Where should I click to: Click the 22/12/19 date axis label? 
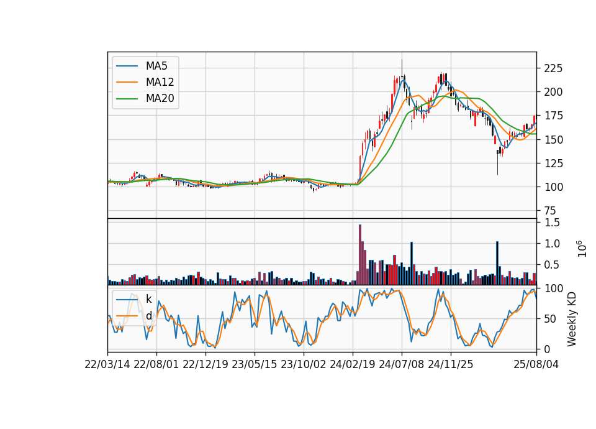pyautogui.click(x=205, y=364)
